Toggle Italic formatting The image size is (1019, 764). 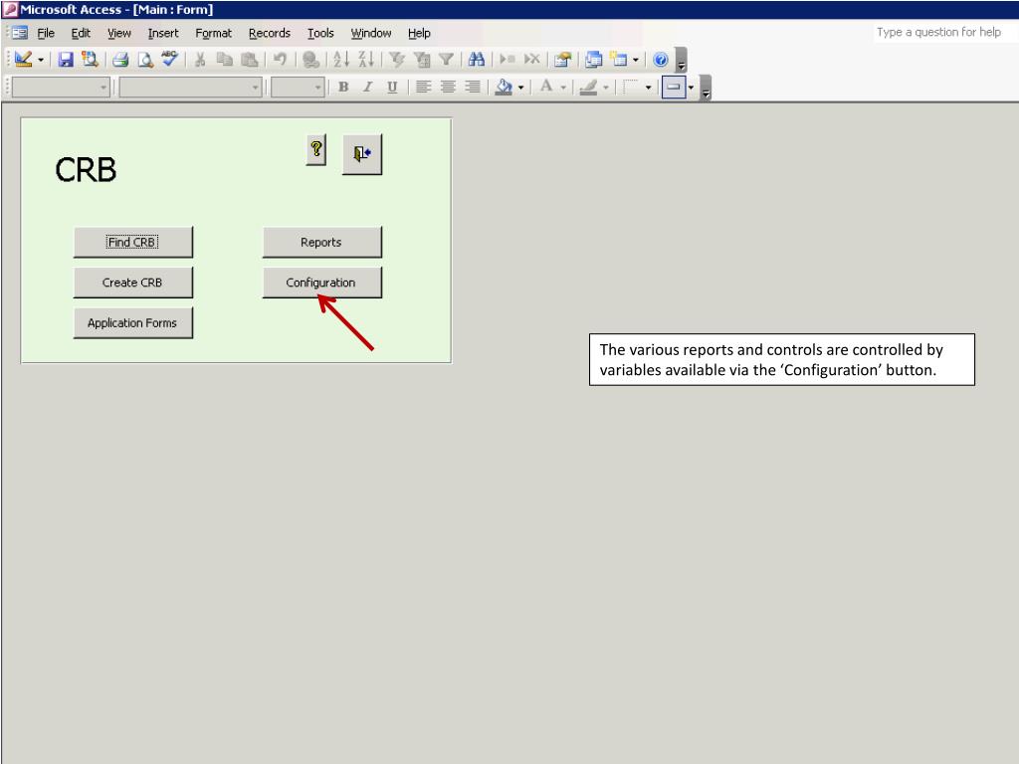tap(368, 88)
